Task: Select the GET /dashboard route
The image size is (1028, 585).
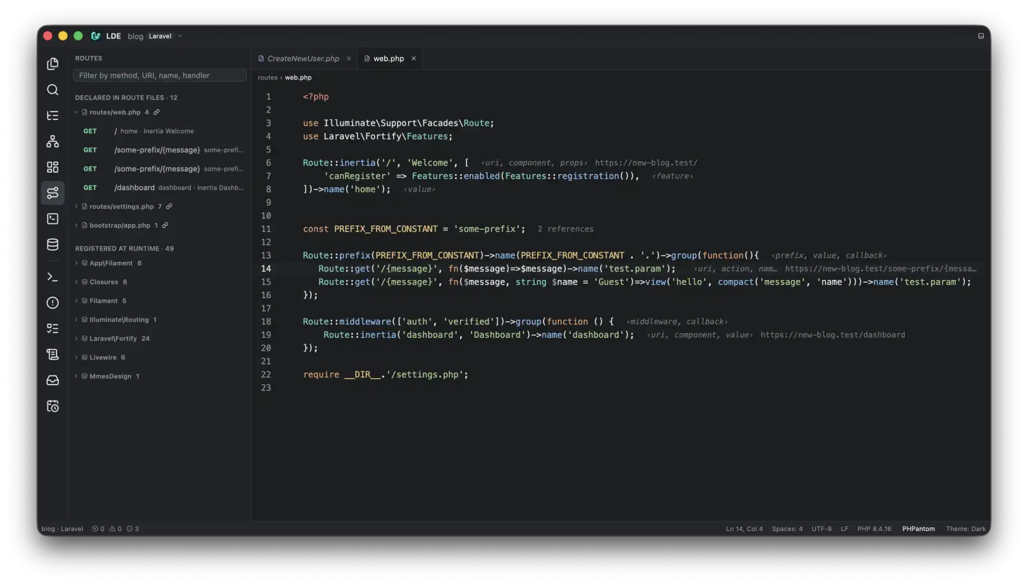Action: (x=161, y=188)
